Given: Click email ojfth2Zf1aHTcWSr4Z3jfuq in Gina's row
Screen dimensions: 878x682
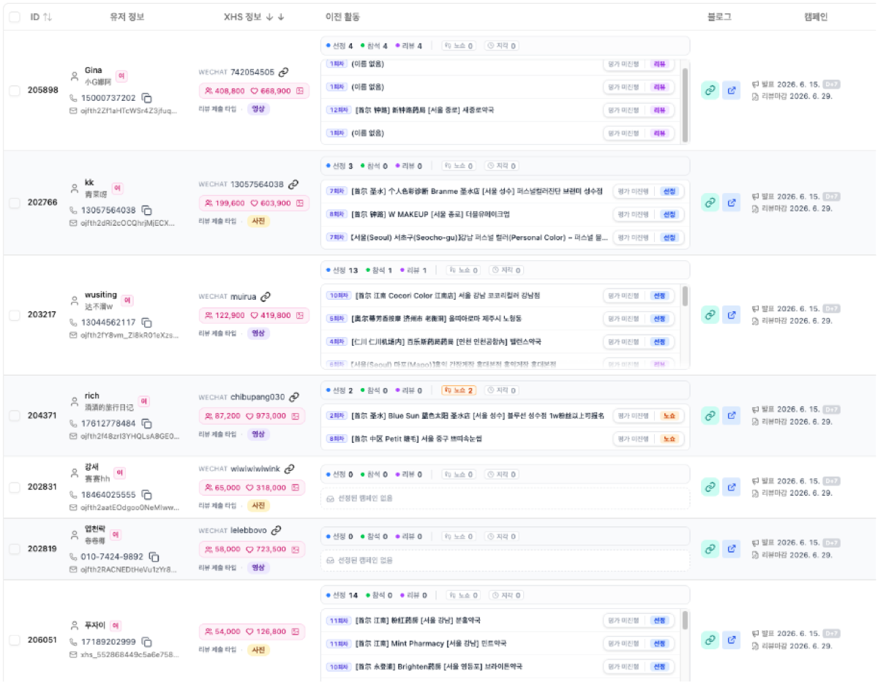Looking at the screenshot, I should [128, 111].
